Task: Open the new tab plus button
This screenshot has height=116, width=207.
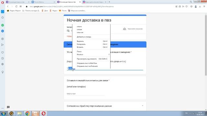Action: click(x=109, y=2)
